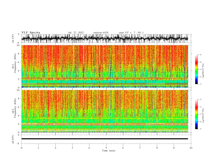Viewport: 215px width, 166px height.
Task: Click the ch.2 spectrogram panel
Action: coord(105,111)
